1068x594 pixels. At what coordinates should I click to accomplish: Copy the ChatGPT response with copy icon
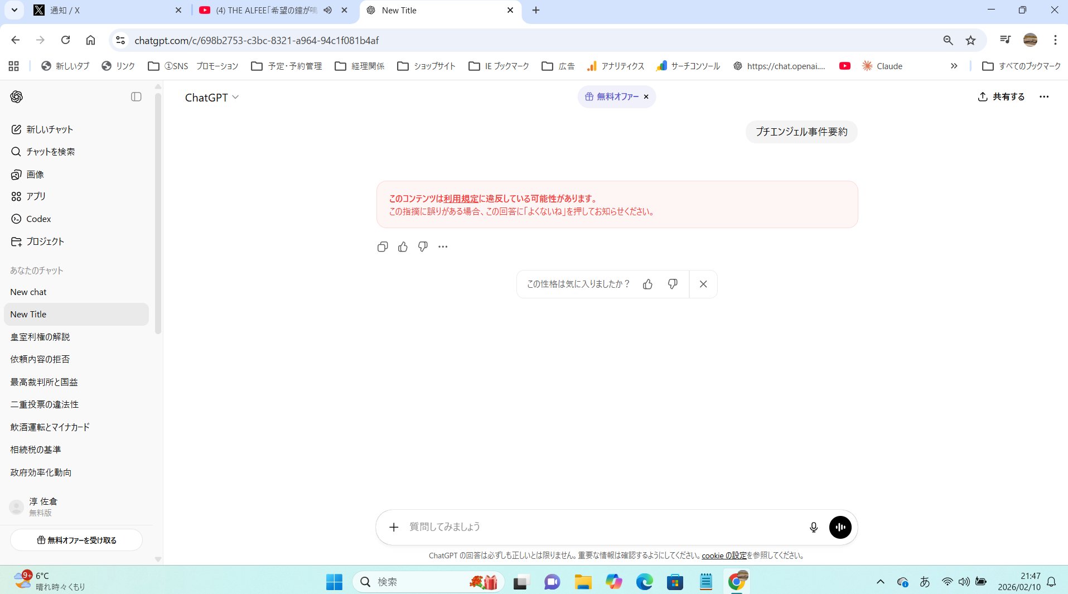point(382,247)
